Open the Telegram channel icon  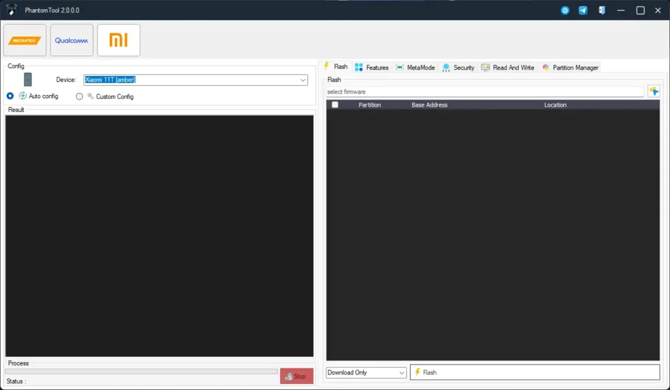583,10
